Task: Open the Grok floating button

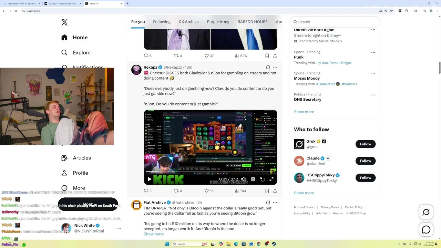Action: (x=426, y=212)
